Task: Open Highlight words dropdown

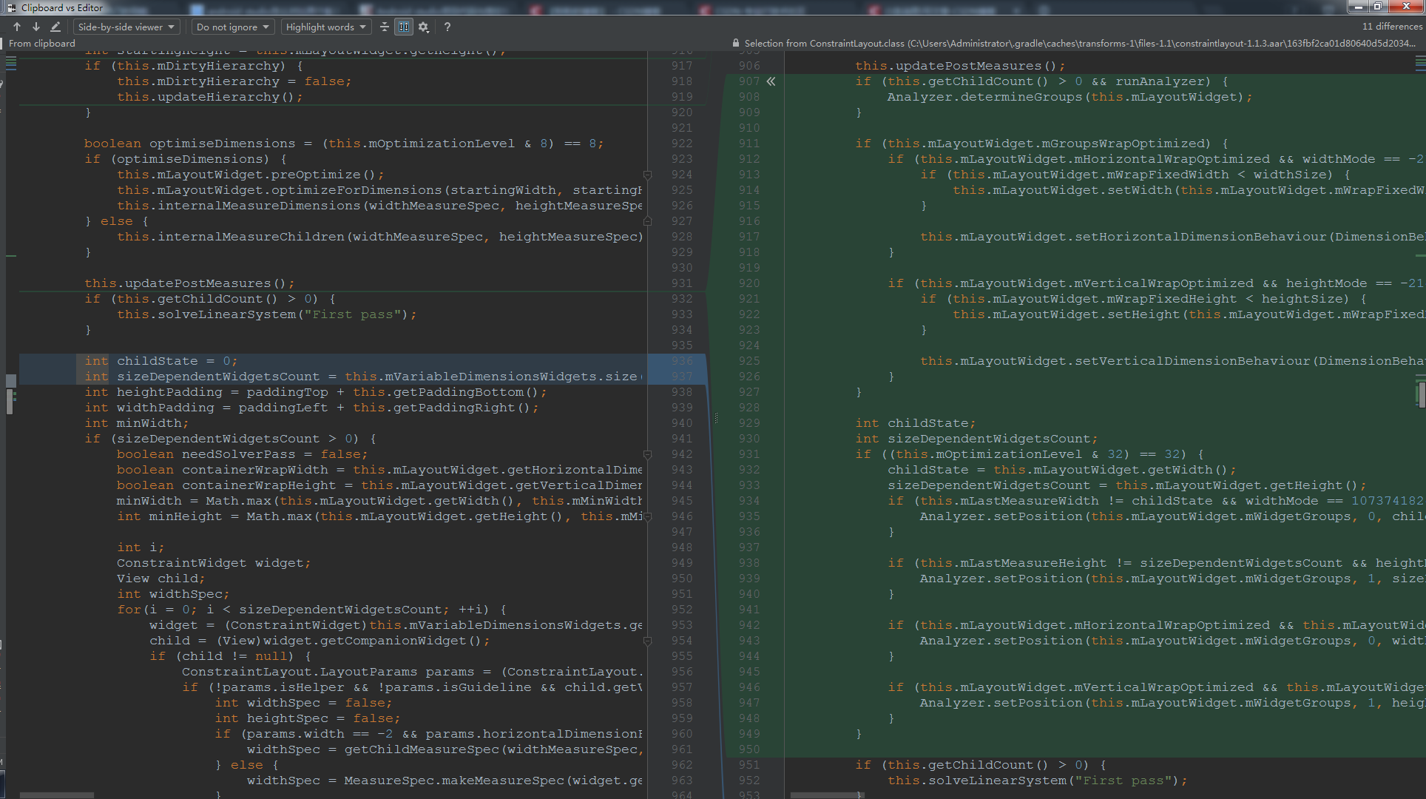Action: point(326,27)
